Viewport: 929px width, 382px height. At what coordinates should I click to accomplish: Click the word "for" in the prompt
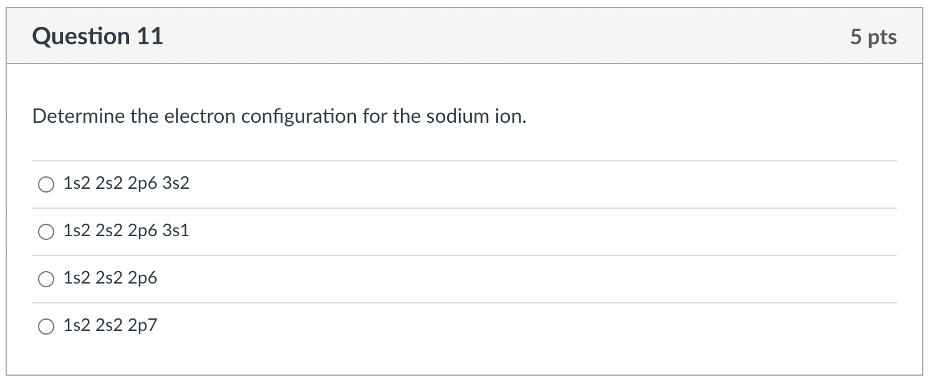point(375,117)
